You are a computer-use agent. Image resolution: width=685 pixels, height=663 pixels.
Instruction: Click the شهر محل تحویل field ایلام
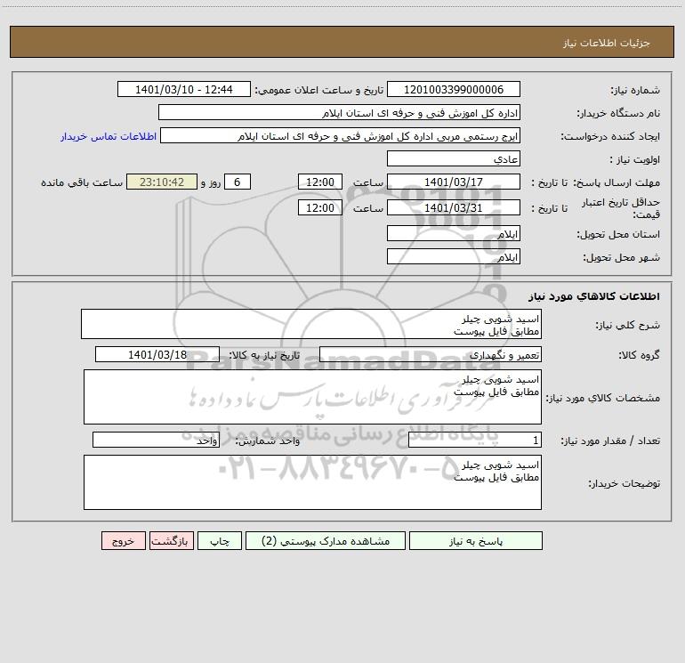pos(454,256)
